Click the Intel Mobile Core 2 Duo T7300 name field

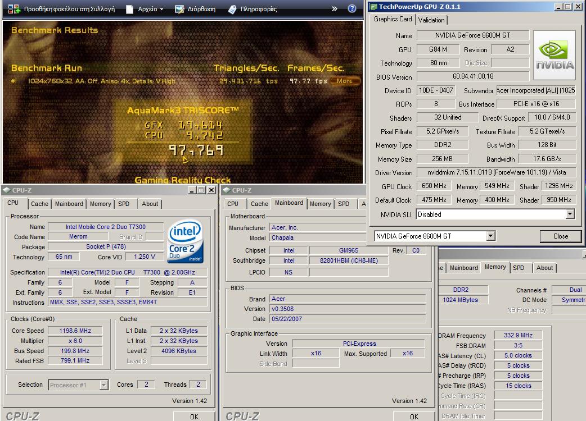(x=106, y=227)
